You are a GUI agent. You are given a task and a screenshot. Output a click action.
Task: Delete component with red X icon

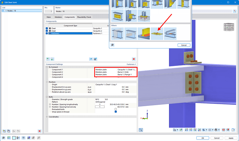click(133, 59)
